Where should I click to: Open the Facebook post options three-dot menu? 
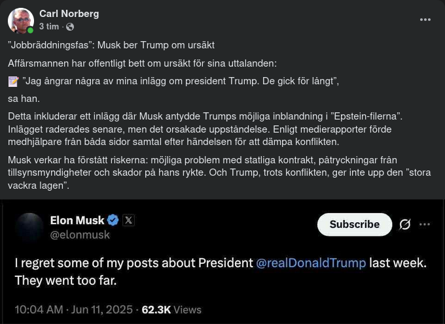click(x=425, y=20)
